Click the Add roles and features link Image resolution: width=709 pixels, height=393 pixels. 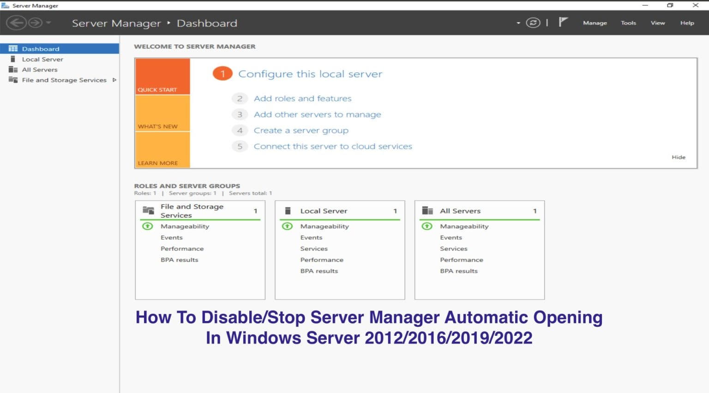[302, 98]
